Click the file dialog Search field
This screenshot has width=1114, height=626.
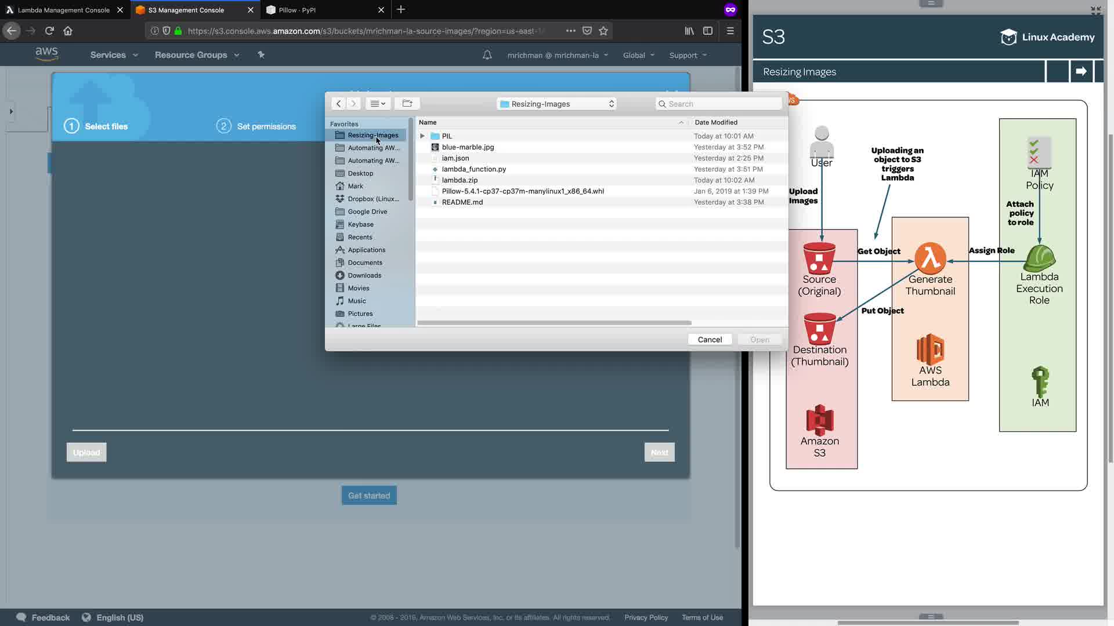click(719, 104)
